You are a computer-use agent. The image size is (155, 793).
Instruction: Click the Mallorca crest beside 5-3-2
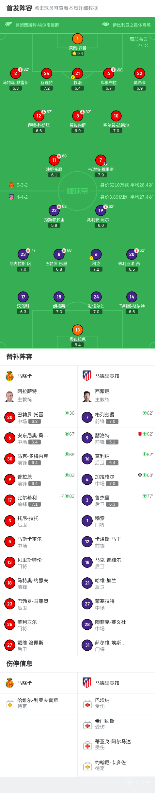[x=11, y=185]
